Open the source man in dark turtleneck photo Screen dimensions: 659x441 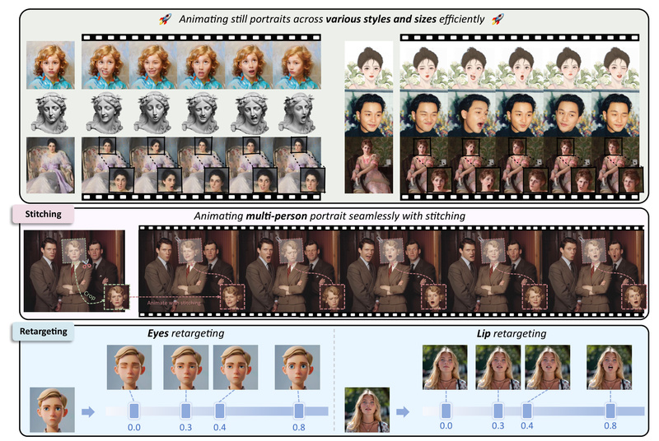tap(368, 114)
